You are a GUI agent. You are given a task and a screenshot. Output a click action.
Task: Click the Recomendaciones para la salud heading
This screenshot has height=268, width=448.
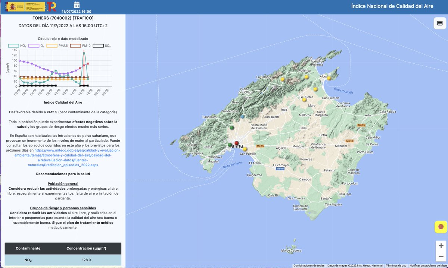[x=63, y=174]
